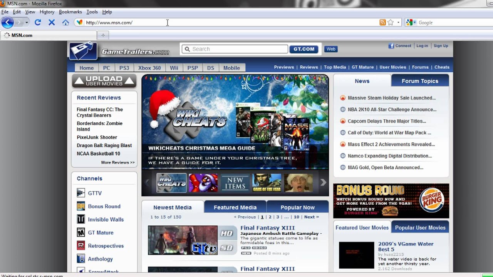The width and height of the screenshot is (493, 277).
Task: Click the Web search button
Action: (x=331, y=49)
